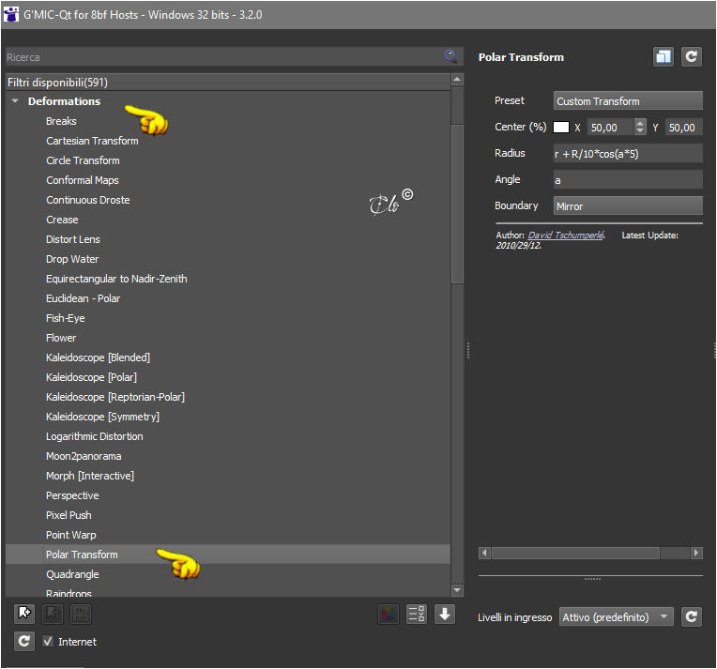Reset Polar Transform parameters to defaults

click(692, 56)
